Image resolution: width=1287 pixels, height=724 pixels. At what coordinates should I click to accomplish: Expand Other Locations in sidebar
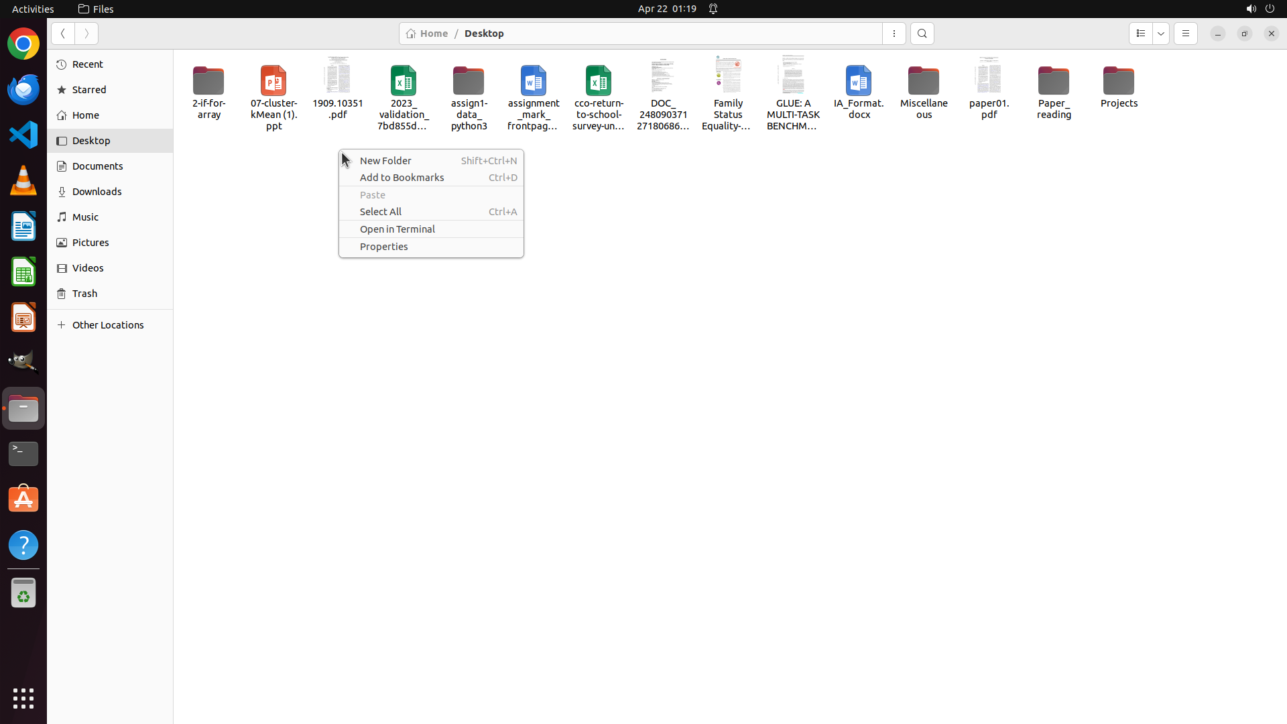coord(107,325)
